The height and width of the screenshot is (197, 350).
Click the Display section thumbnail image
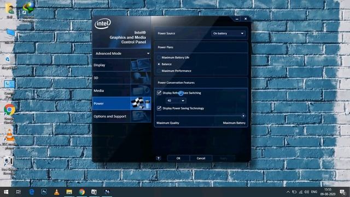(x=141, y=65)
